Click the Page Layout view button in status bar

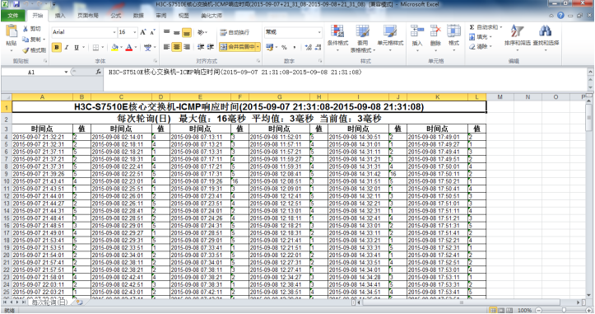coord(501,310)
